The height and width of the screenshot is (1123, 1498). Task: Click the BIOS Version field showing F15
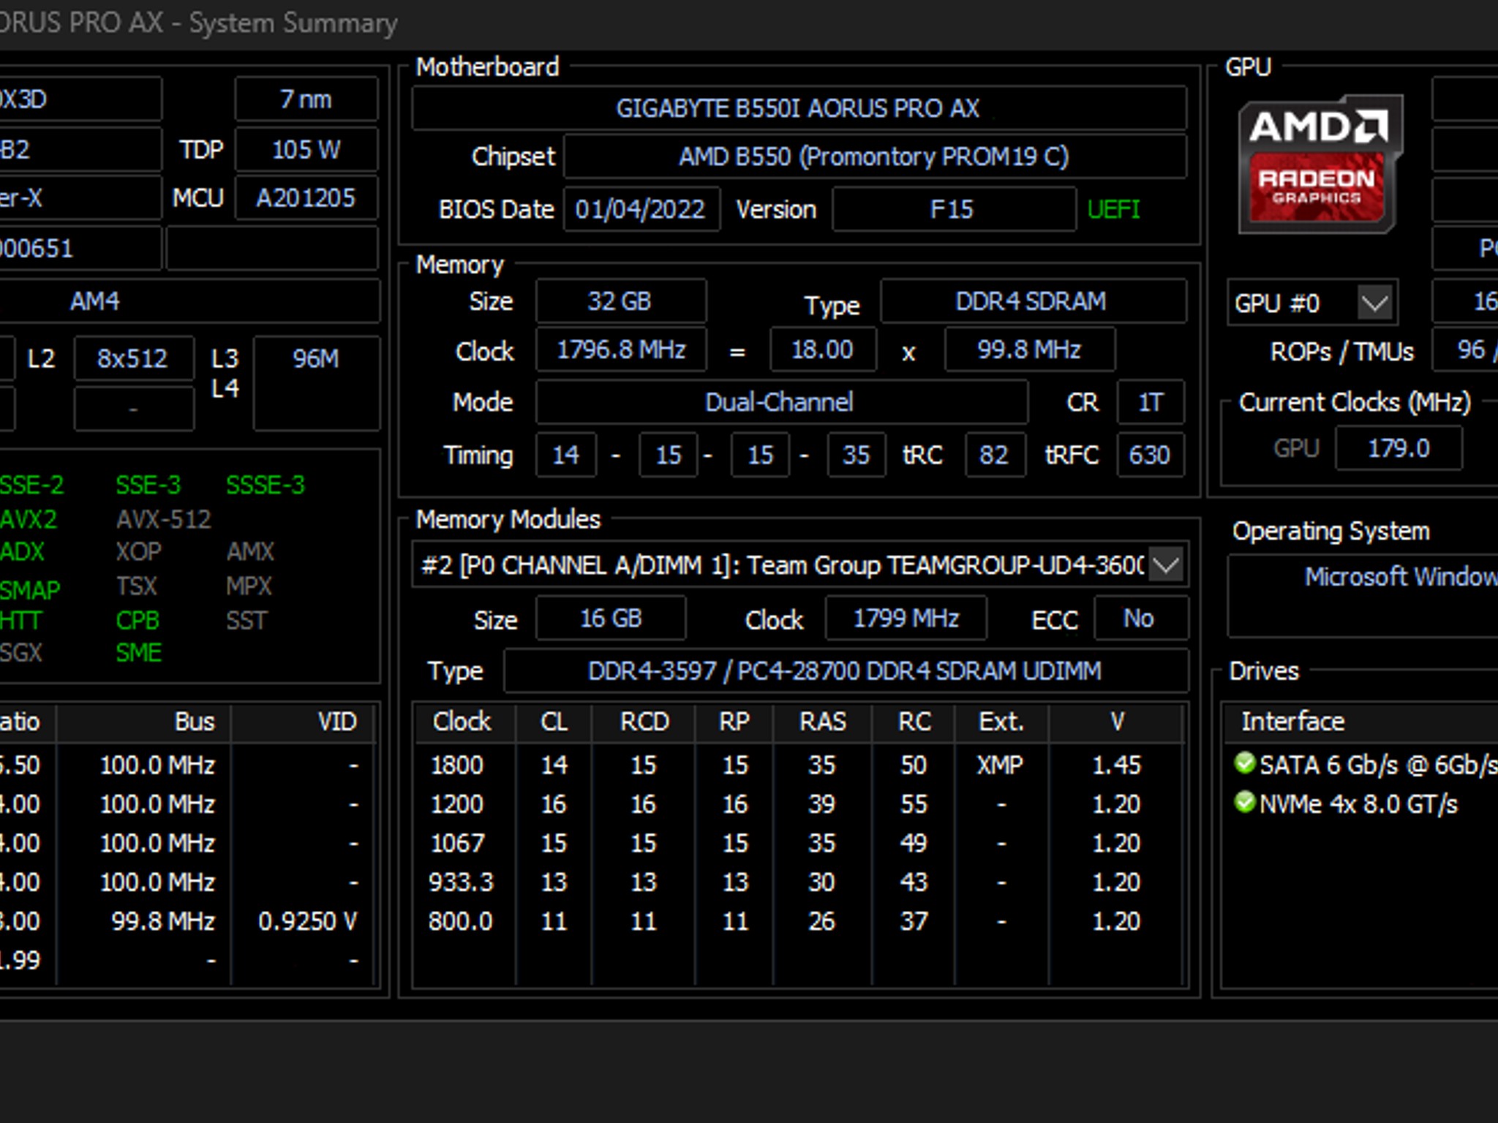pyautogui.click(x=952, y=210)
